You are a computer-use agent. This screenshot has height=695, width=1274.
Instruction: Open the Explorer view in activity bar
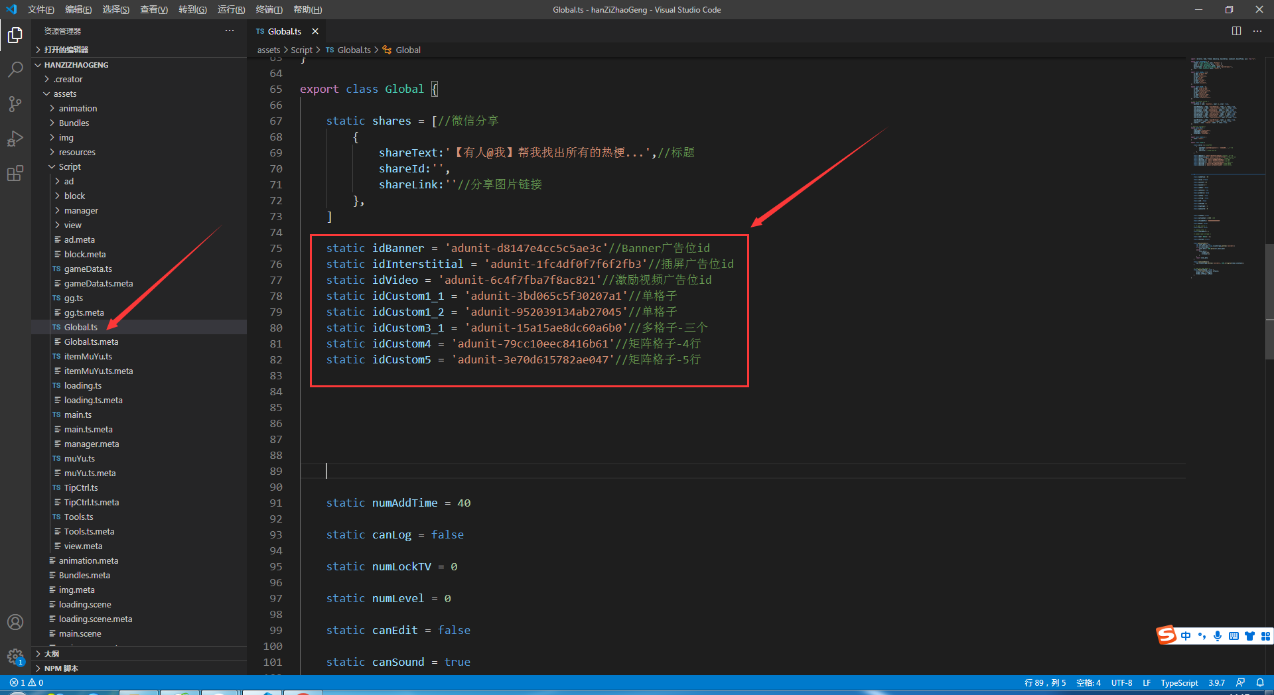click(15, 34)
